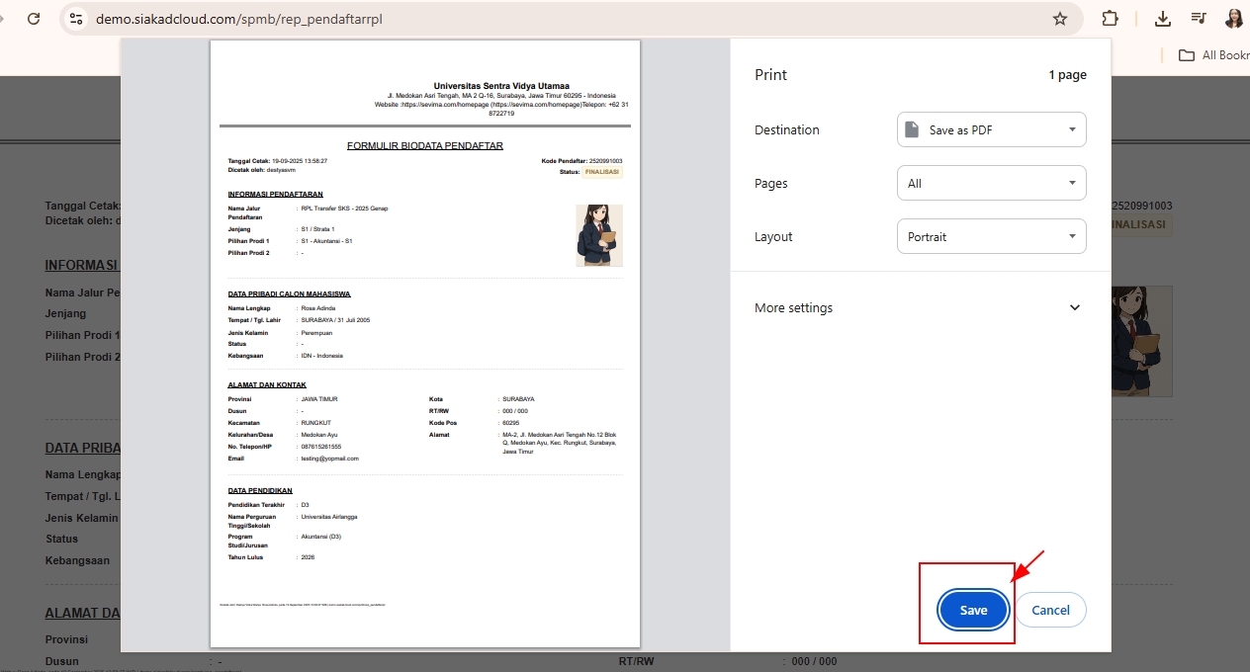Open site information icon in address bar
1250x672 pixels.
(x=76, y=19)
